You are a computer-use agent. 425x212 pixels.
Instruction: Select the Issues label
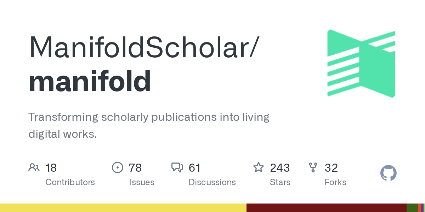click(x=142, y=182)
